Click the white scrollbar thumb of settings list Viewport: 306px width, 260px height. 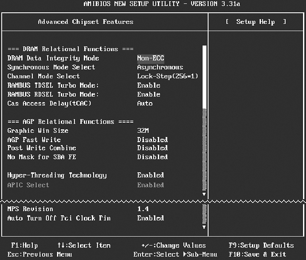(204, 76)
